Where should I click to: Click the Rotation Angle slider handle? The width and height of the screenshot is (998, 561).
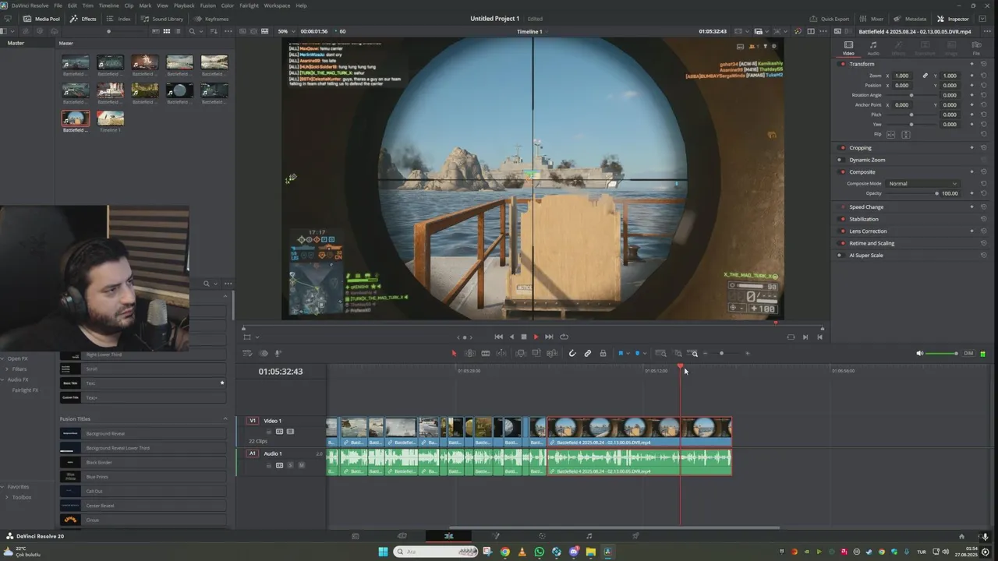[x=911, y=95]
